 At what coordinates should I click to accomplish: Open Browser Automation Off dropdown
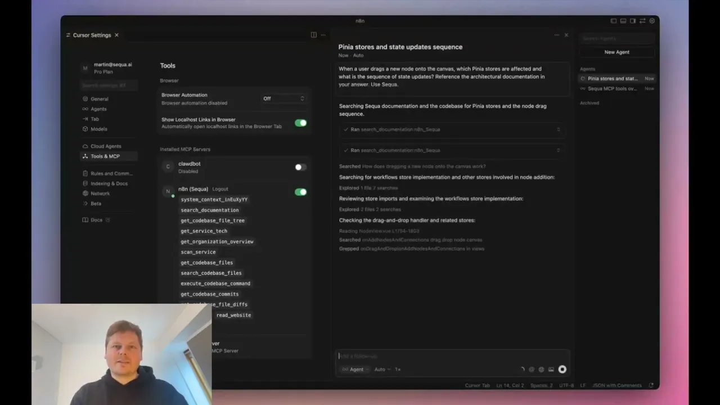(x=283, y=98)
